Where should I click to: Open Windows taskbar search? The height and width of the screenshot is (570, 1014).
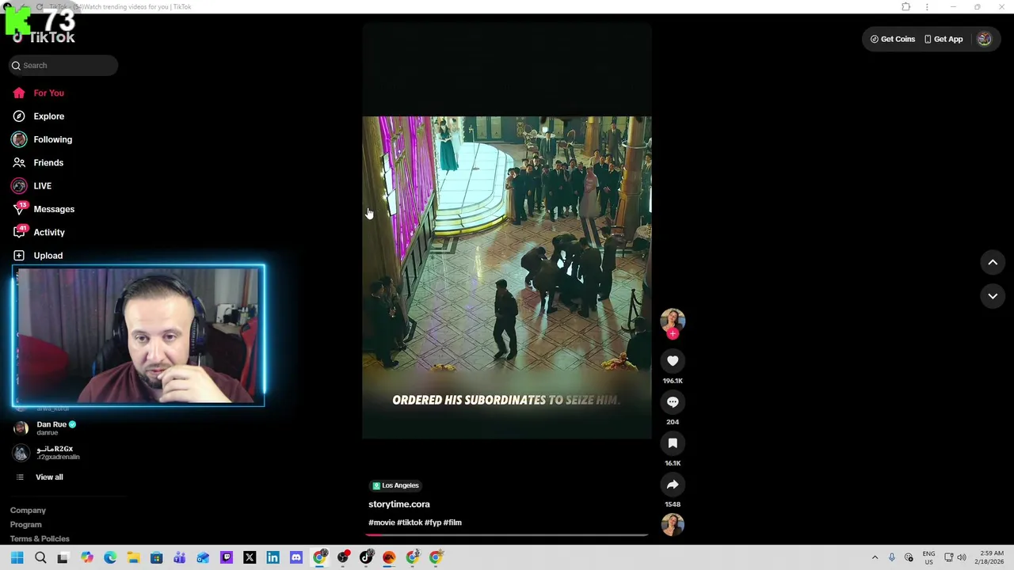[x=40, y=558]
